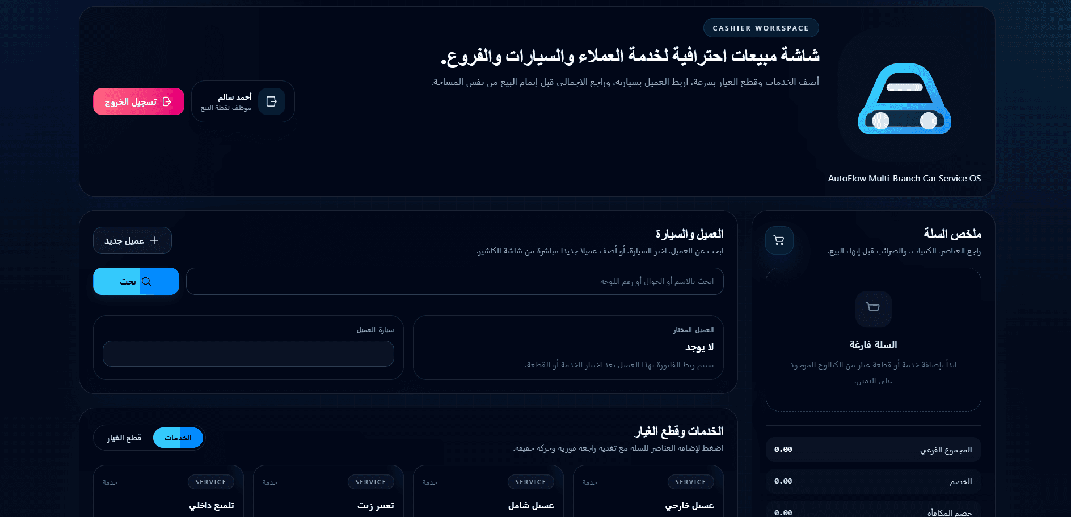Open the أحمد سالم user card

pyautogui.click(x=243, y=101)
